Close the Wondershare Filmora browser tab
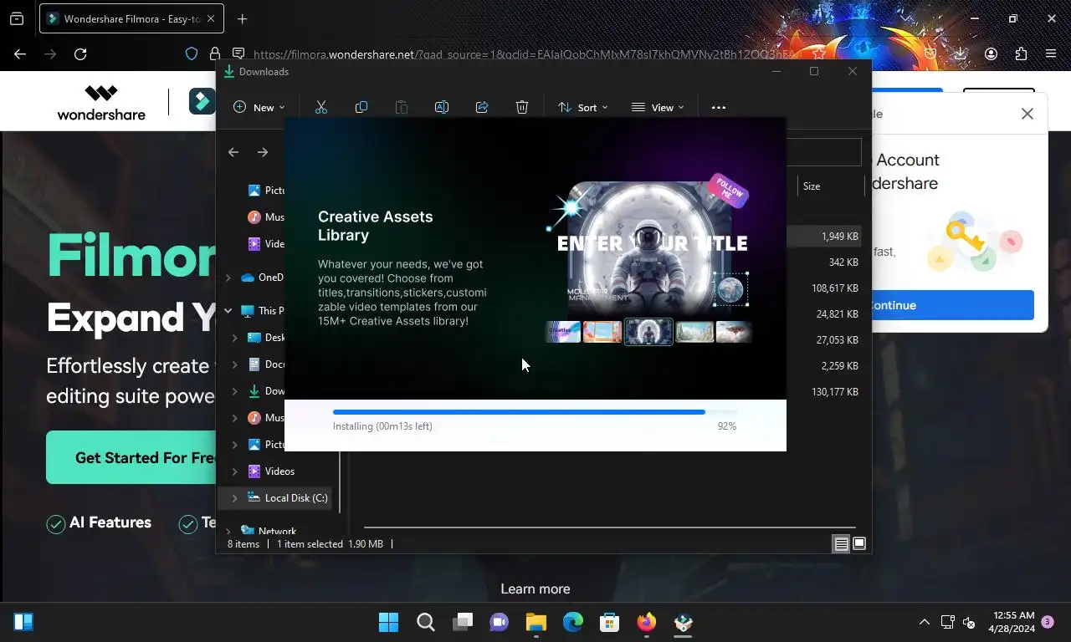1071x642 pixels. point(211,18)
